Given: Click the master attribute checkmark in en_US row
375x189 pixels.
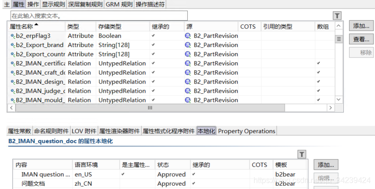Looking at the screenshot, I should click(123, 174).
